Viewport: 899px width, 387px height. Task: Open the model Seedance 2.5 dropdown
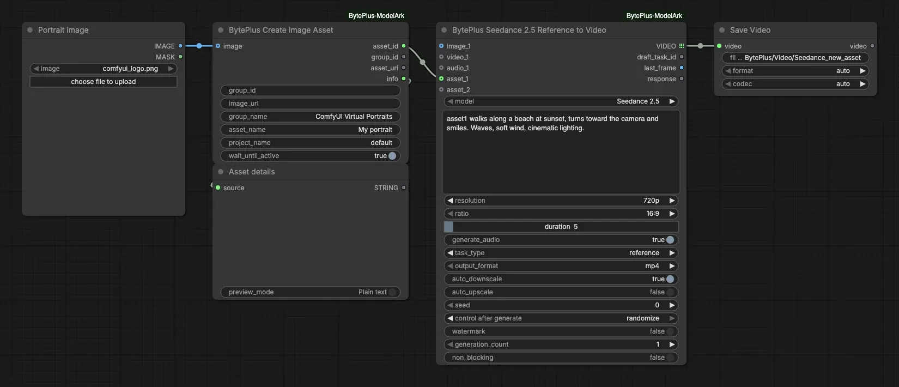pos(561,101)
